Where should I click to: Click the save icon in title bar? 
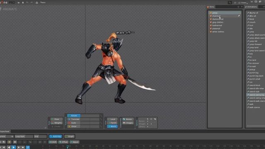pyautogui.click(x=23, y=2)
